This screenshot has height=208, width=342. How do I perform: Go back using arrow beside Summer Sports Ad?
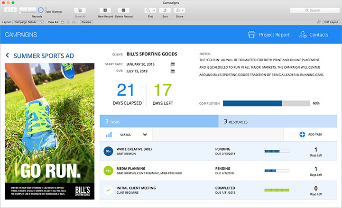tap(8, 55)
